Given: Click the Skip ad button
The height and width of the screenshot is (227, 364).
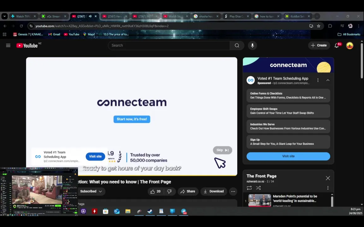Looking at the screenshot, I should tap(222, 150).
